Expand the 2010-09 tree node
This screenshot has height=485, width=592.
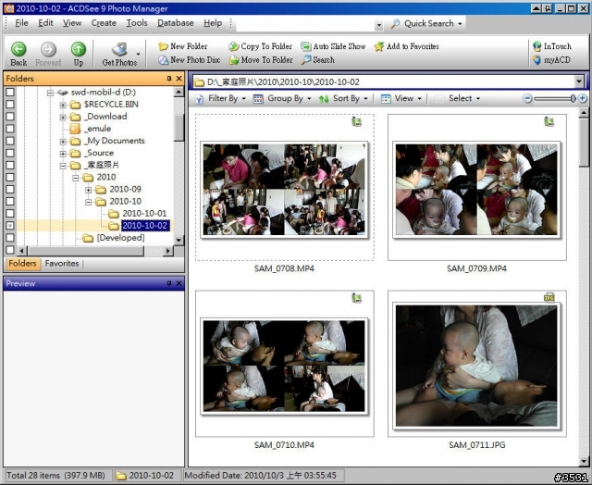tap(89, 190)
